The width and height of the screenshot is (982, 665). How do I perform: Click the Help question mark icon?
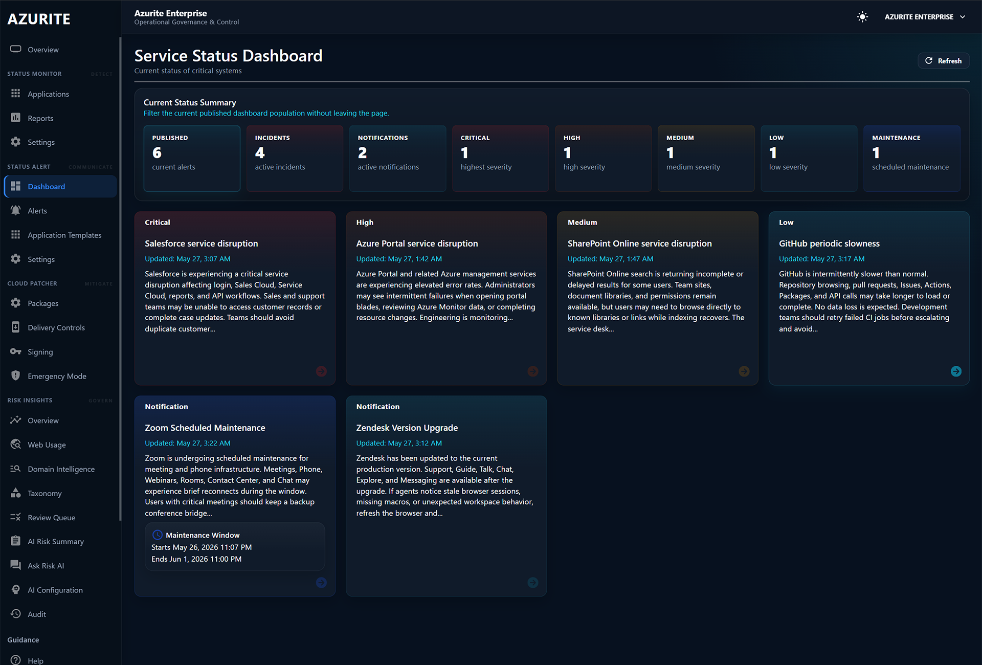pos(16,660)
